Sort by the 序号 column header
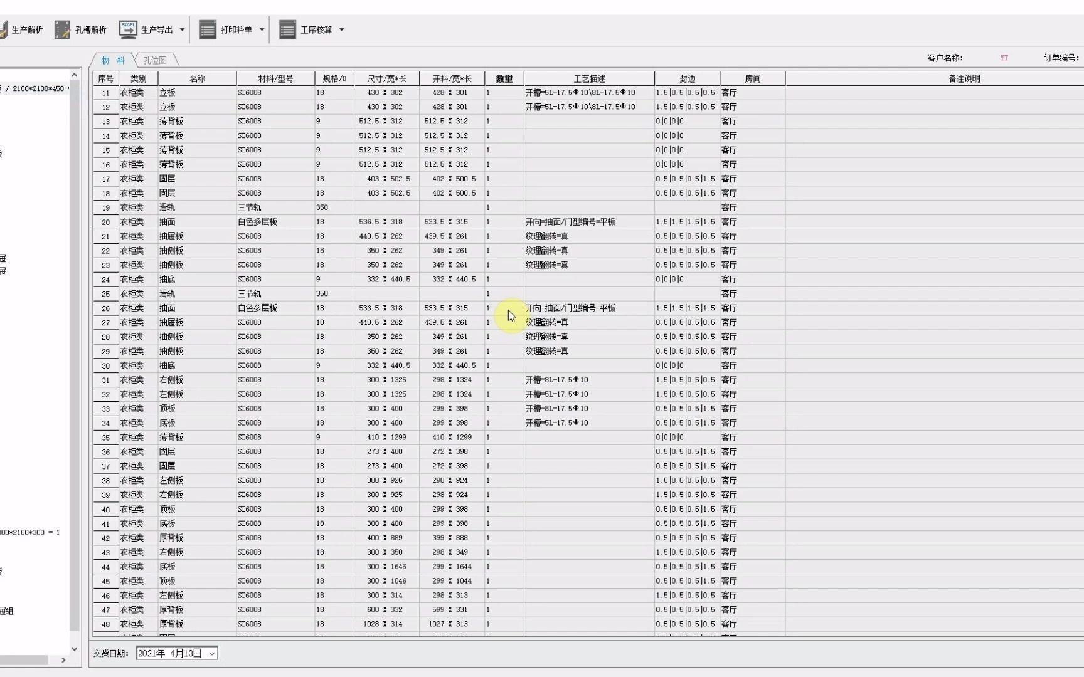 point(106,78)
